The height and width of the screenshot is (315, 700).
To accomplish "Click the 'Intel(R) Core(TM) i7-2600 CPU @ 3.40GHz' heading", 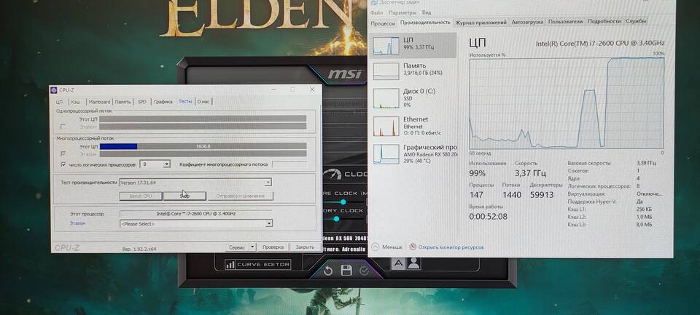I will pyautogui.click(x=600, y=43).
